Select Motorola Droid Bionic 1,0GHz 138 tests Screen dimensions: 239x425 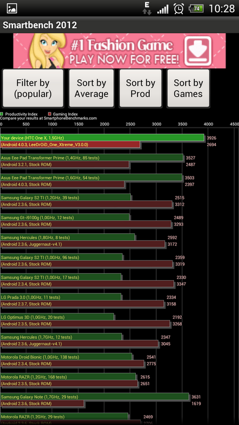tap(66, 357)
